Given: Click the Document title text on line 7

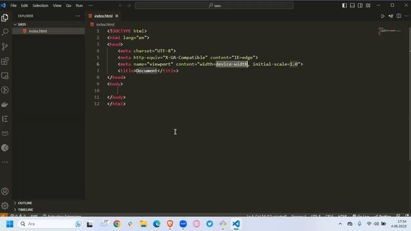Looking at the screenshot, I should 146,71.
